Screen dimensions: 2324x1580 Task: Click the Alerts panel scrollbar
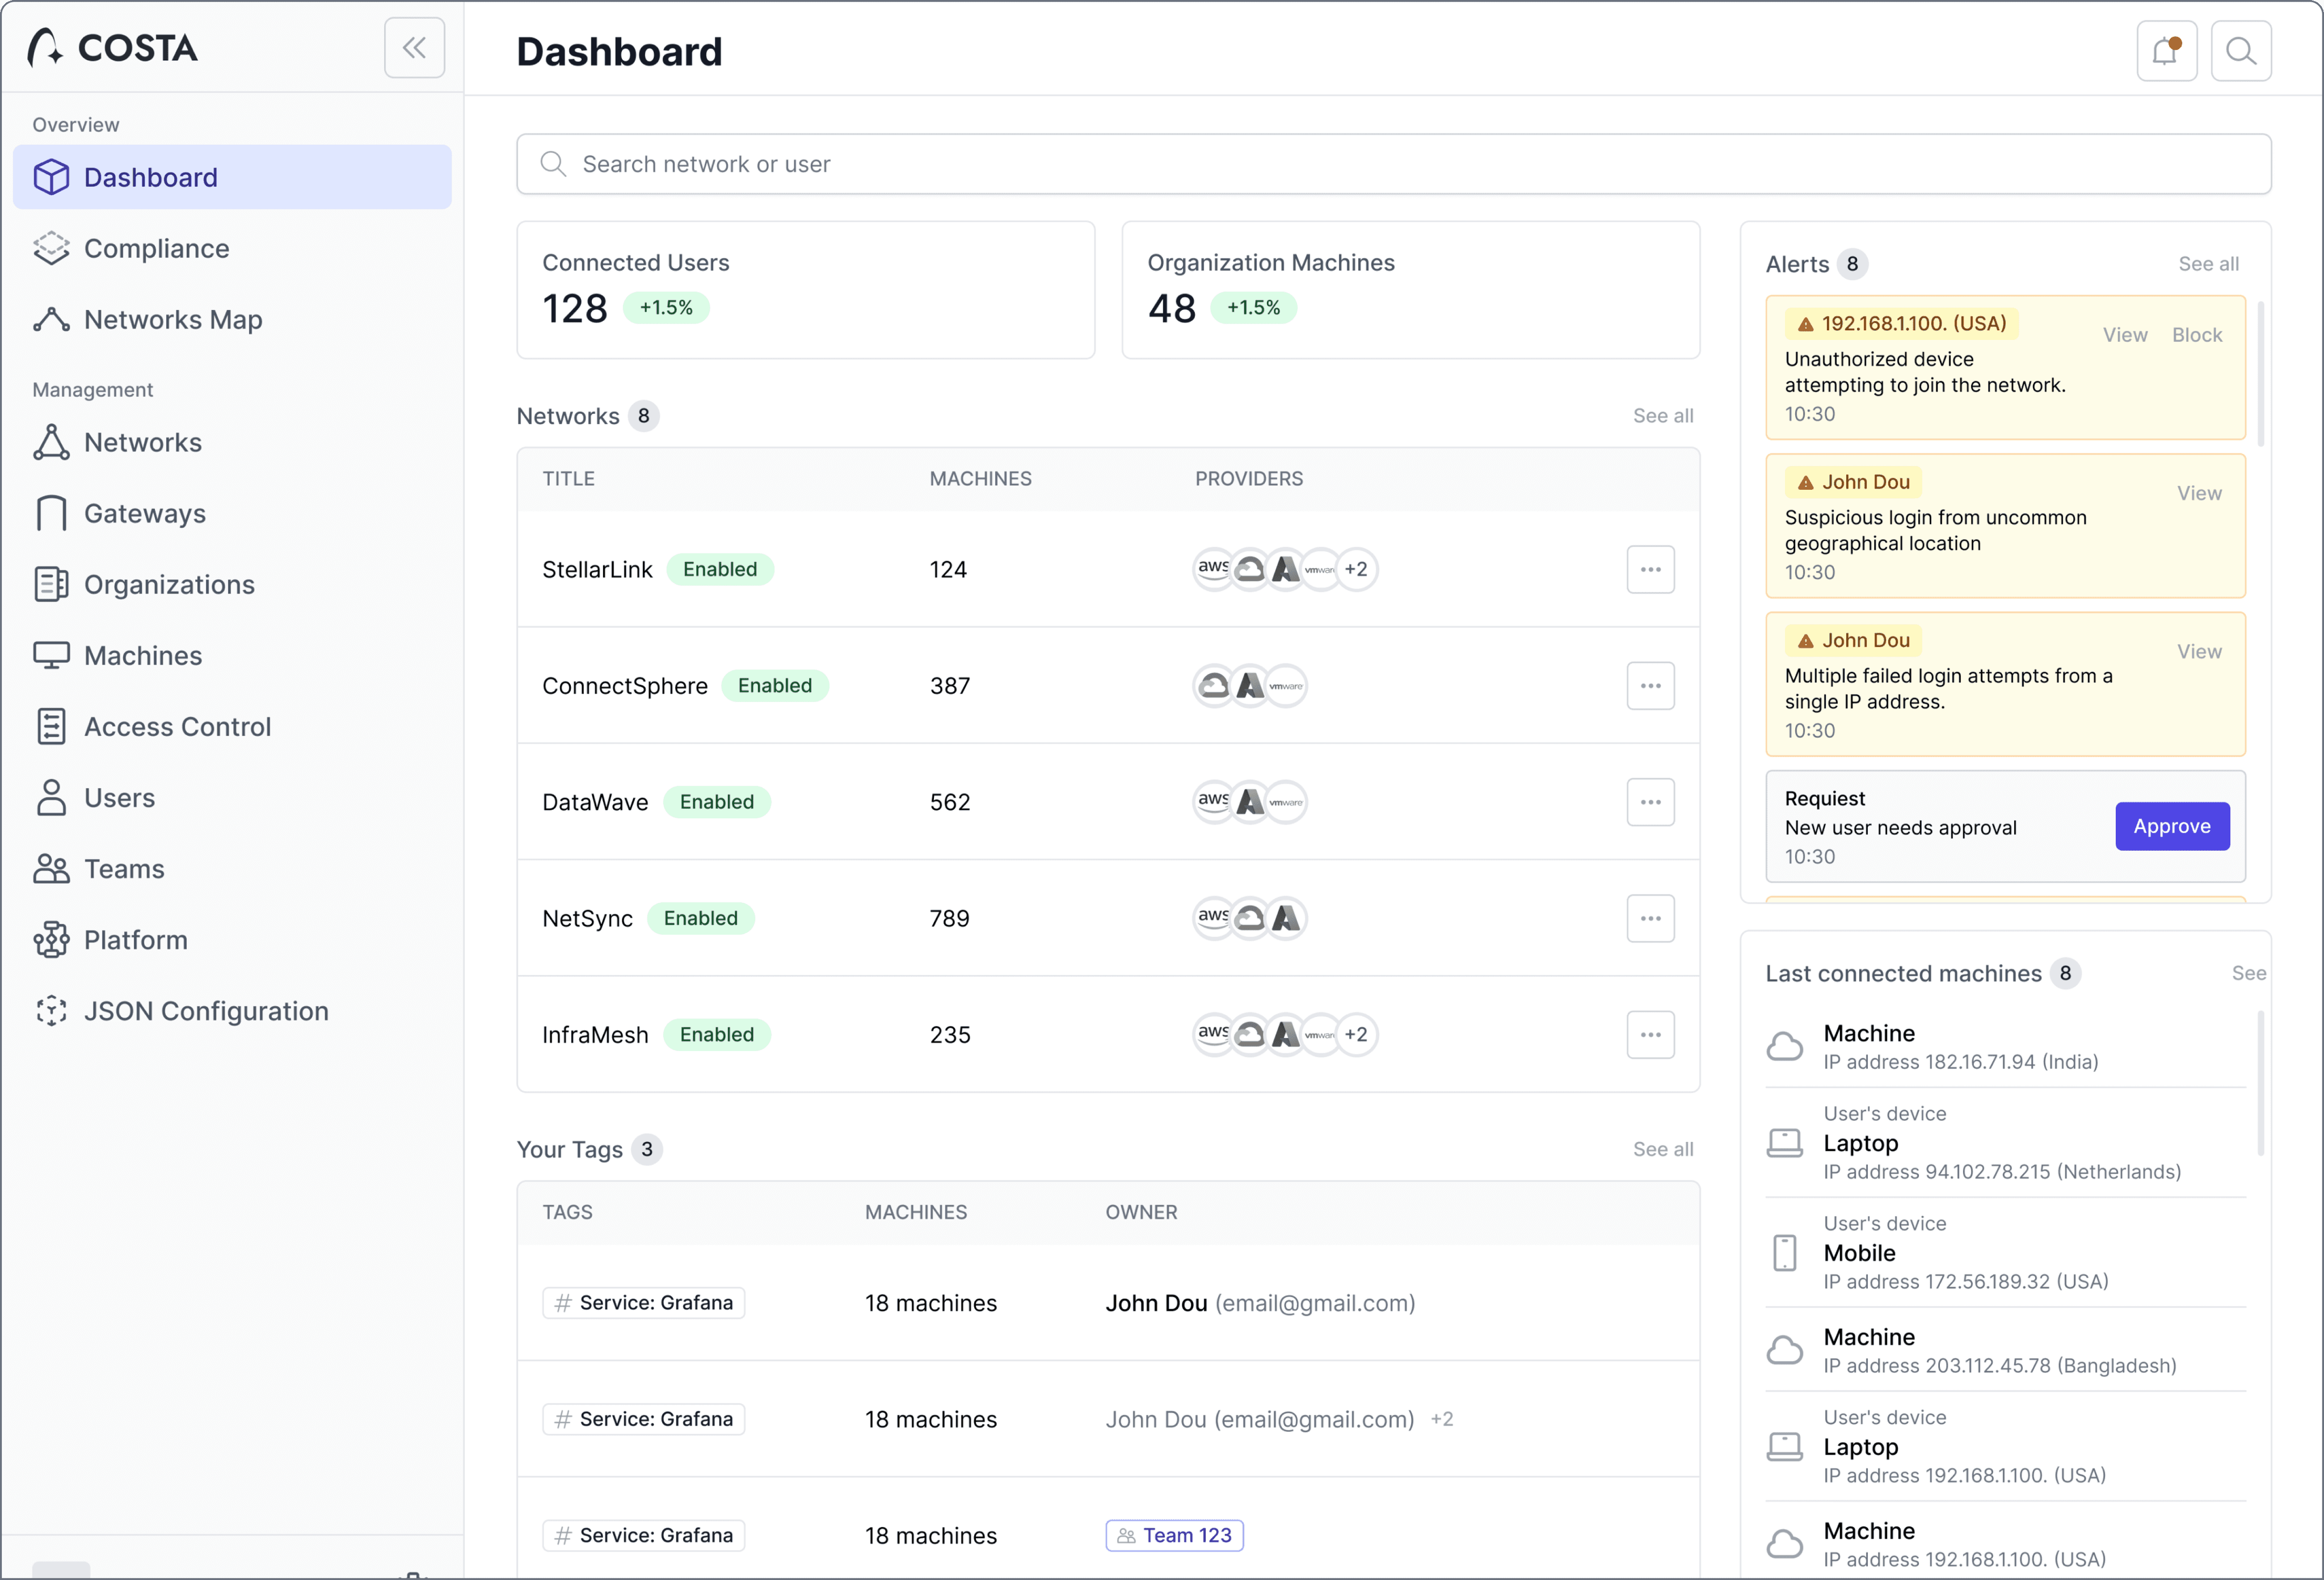[2260, 373]
